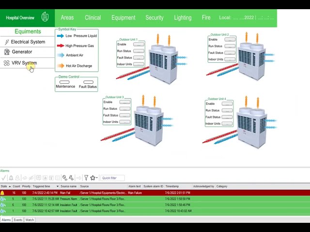
Task: Open the Lighting menu
Action: 183,18
